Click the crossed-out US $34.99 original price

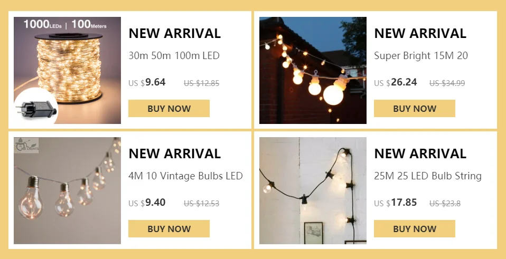pos(447,83)
